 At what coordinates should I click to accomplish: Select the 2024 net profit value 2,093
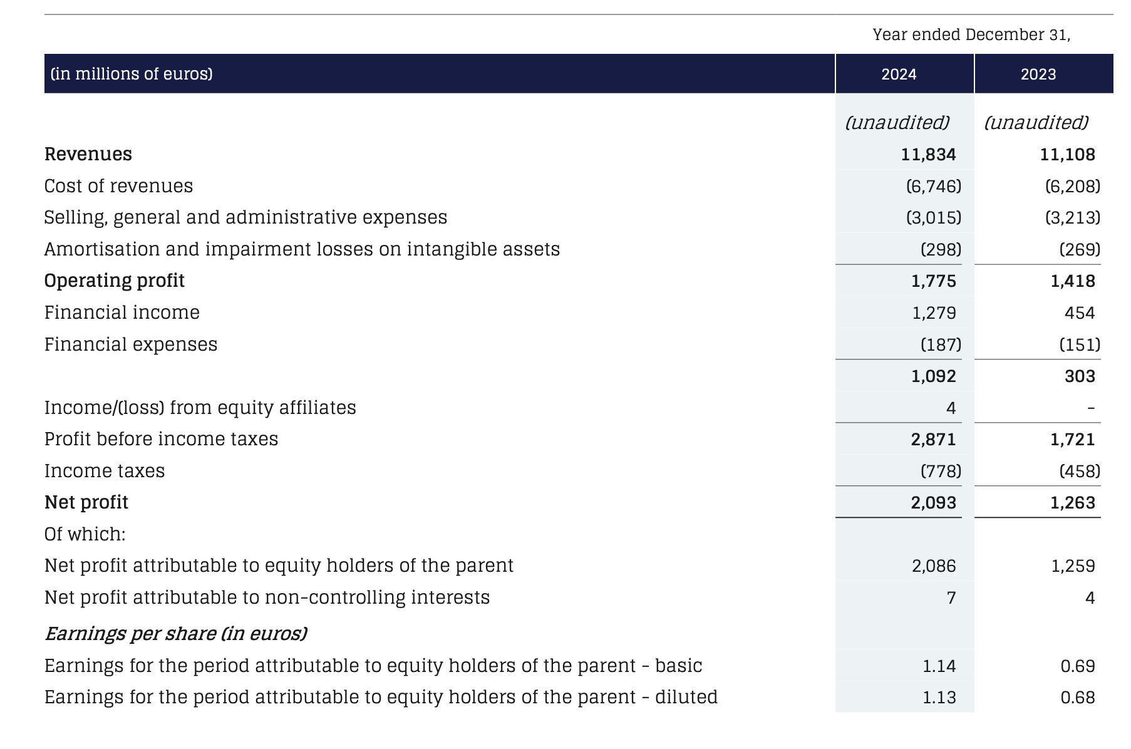[933, 503]
